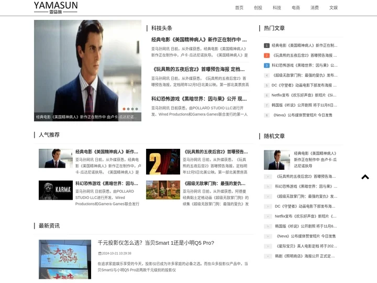Click the scroll-to-top arrow icon
The height and width of the screenshot is (283, 377).
click(x=365, y=177)
